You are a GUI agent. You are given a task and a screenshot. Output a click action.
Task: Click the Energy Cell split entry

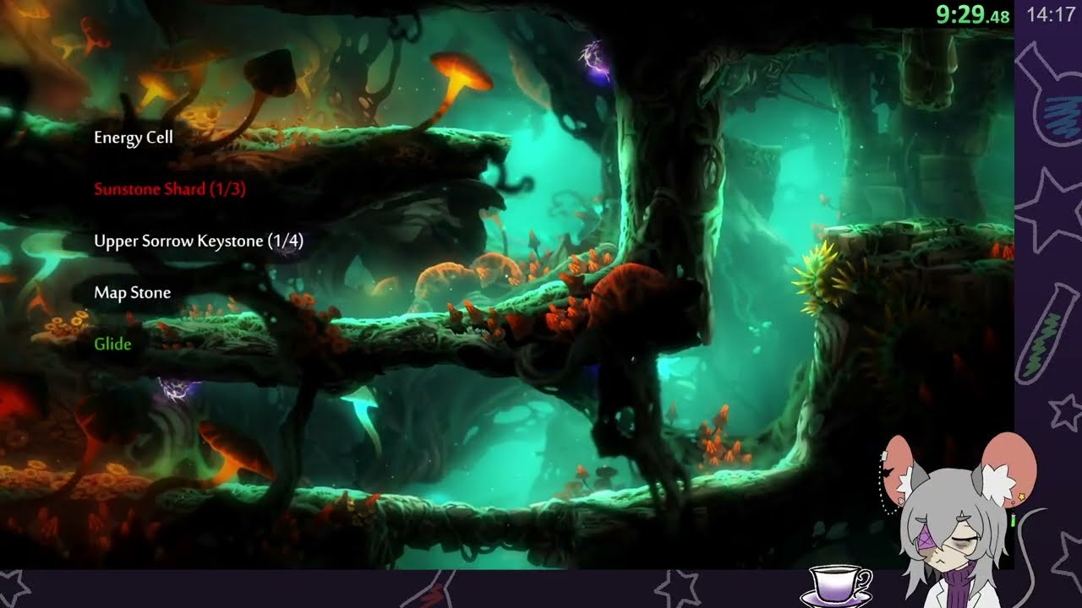133,138
